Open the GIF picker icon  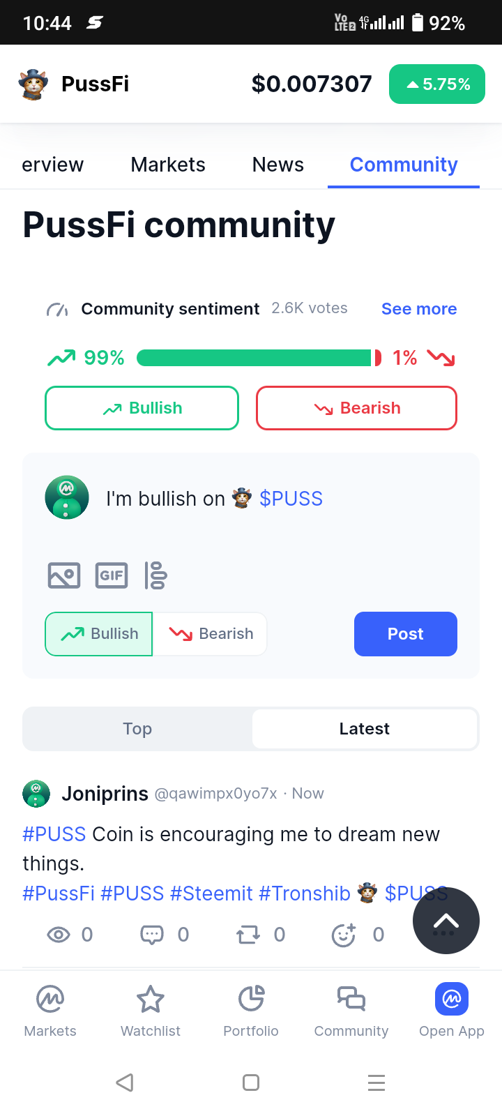click(x=112, y=575)
